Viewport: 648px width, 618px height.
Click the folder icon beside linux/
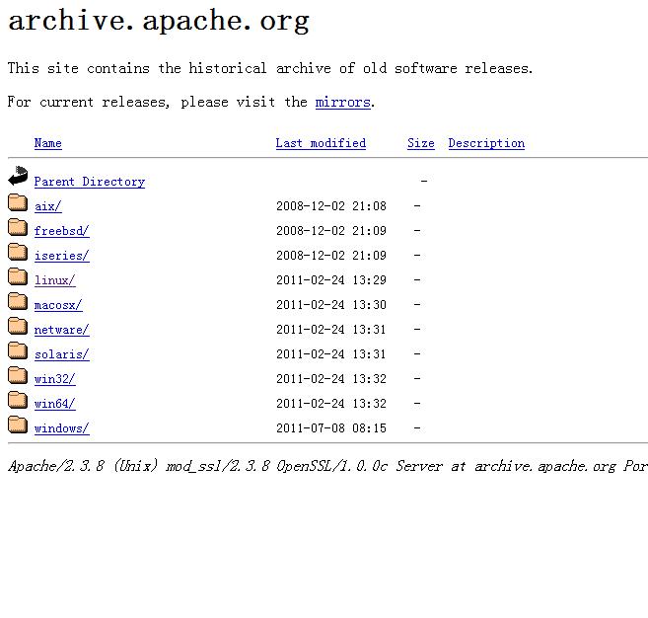click(18, 276)
